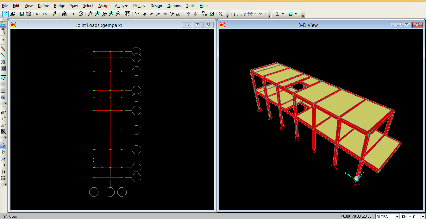Image resolution: width=426 pixels, height=219 pixels.
Task: Open the Design menu
Action: tap(156, 6)
